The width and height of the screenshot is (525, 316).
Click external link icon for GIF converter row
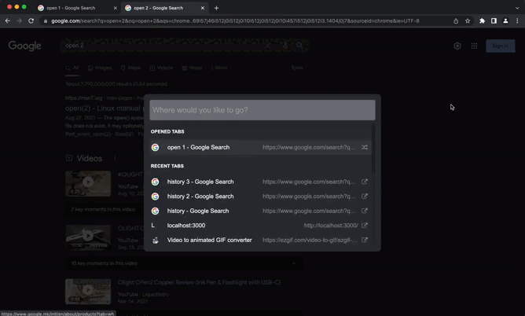pos(365,240)
